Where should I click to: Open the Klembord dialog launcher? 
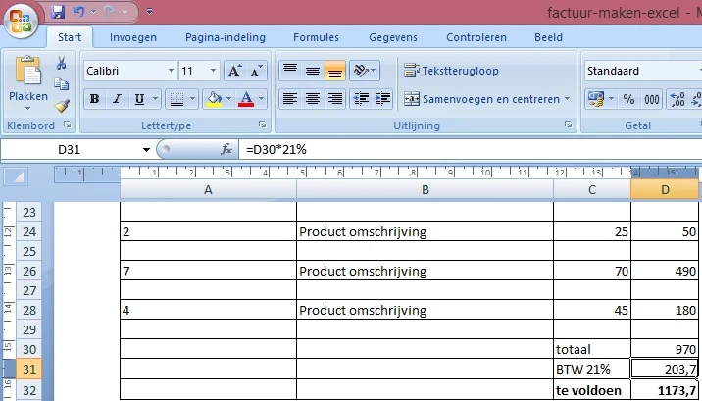(x=68, y=125)
